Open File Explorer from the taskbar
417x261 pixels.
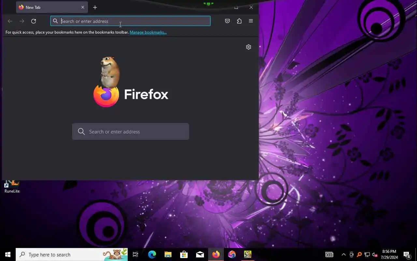[x=168, y=254]
